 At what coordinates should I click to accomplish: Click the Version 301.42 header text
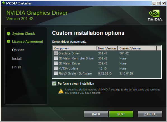pos(20,19)
